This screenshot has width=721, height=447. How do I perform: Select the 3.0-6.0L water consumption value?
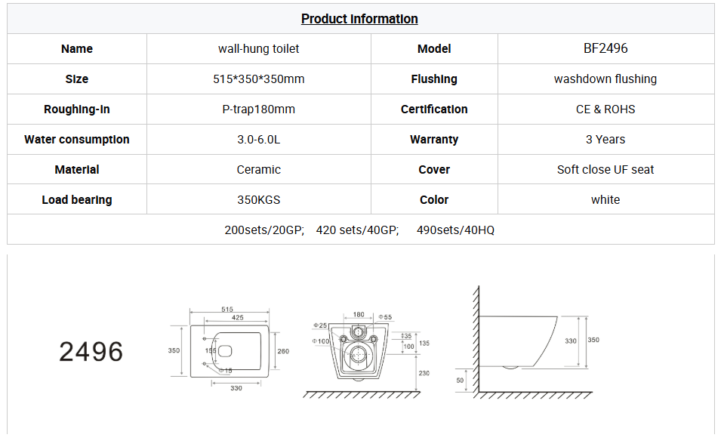click(258, 139)
